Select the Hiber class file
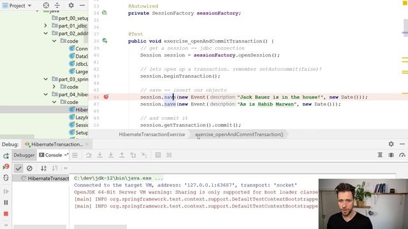 point(78,109)
